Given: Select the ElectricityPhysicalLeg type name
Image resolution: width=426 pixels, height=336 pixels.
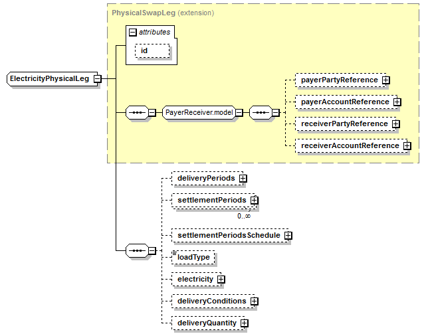Looking at the screenshot, I should pos(49,79).
